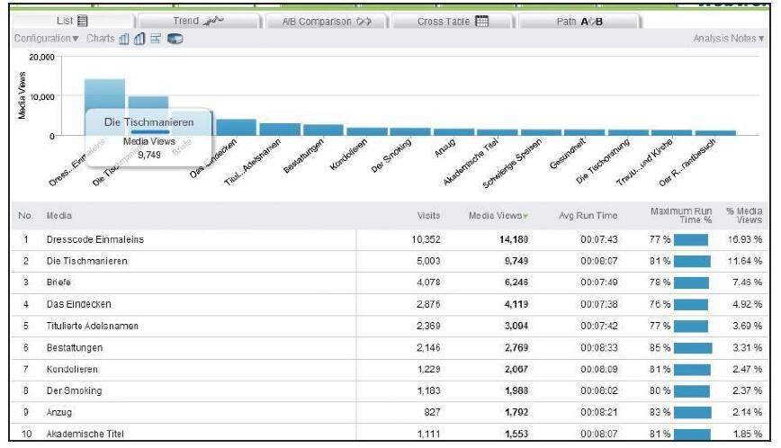Switch to the Trend tab
781x448 pixels.
[193, 20]
